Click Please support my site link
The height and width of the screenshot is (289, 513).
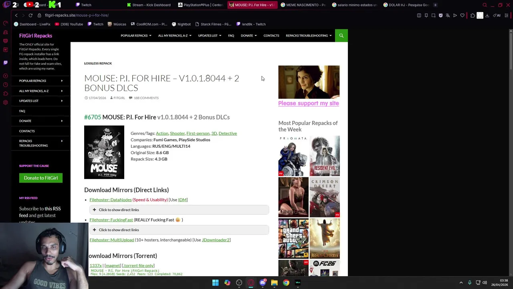(x=309, y=103)
